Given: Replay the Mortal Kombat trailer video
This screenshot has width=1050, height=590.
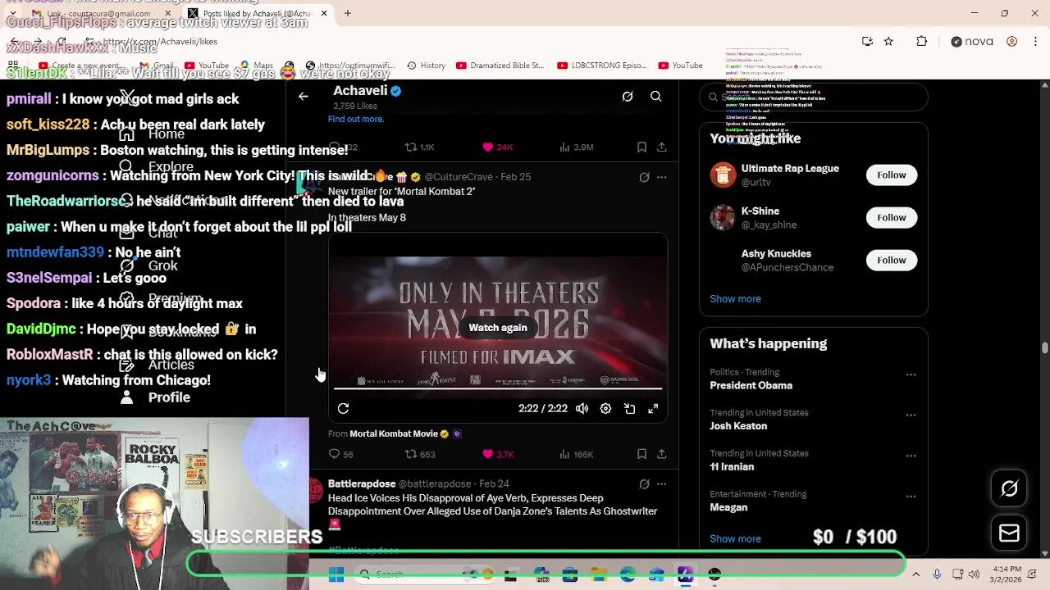Looking at the screenshot, I should (343, 408).
